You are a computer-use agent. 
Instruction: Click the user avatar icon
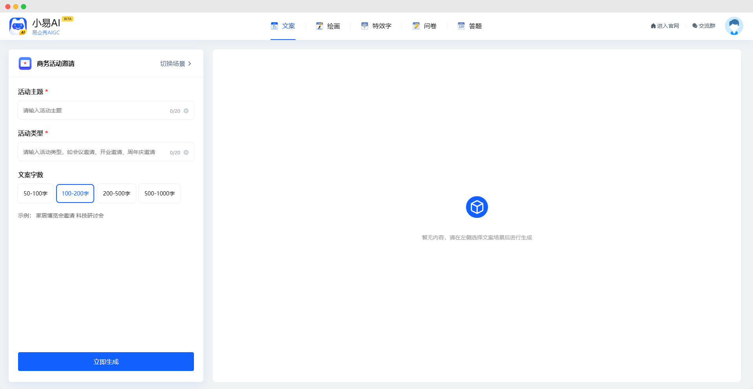[x=734, y=26]
